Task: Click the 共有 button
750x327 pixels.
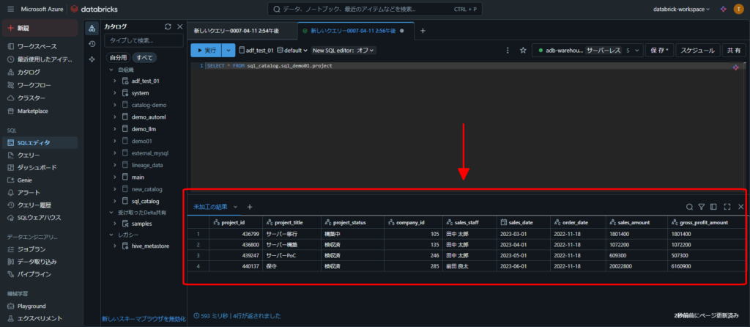Action: pyautogui.click(x=732, y=51)
